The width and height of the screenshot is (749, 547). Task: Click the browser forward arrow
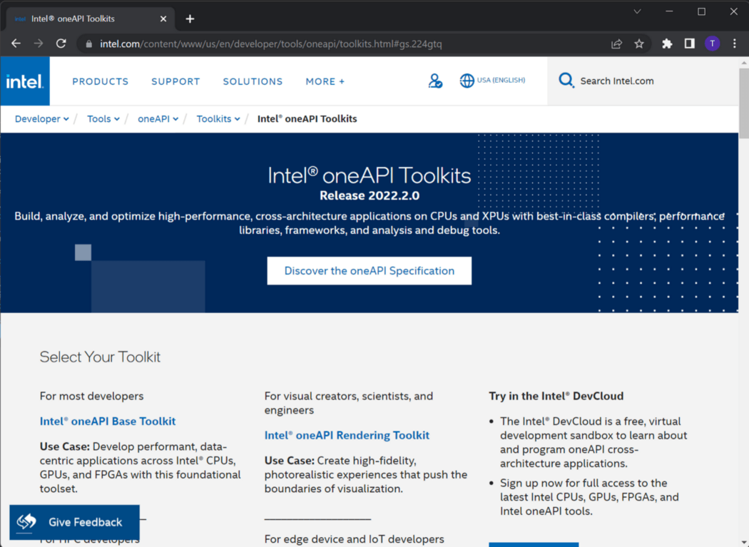click(39, 44)
